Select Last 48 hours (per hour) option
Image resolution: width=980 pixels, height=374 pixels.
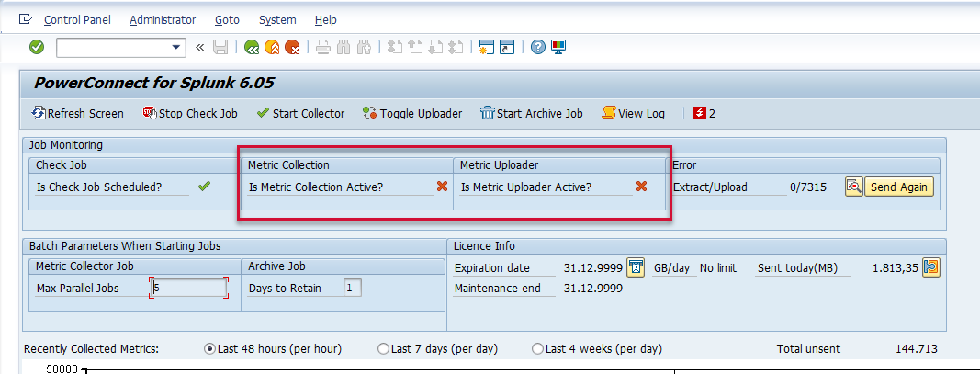point(210,349)
